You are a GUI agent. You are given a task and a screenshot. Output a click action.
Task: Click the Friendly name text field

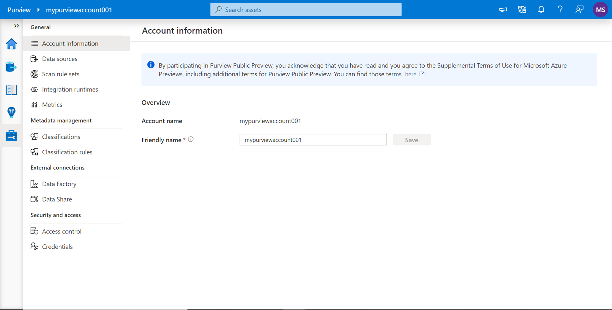313,140
